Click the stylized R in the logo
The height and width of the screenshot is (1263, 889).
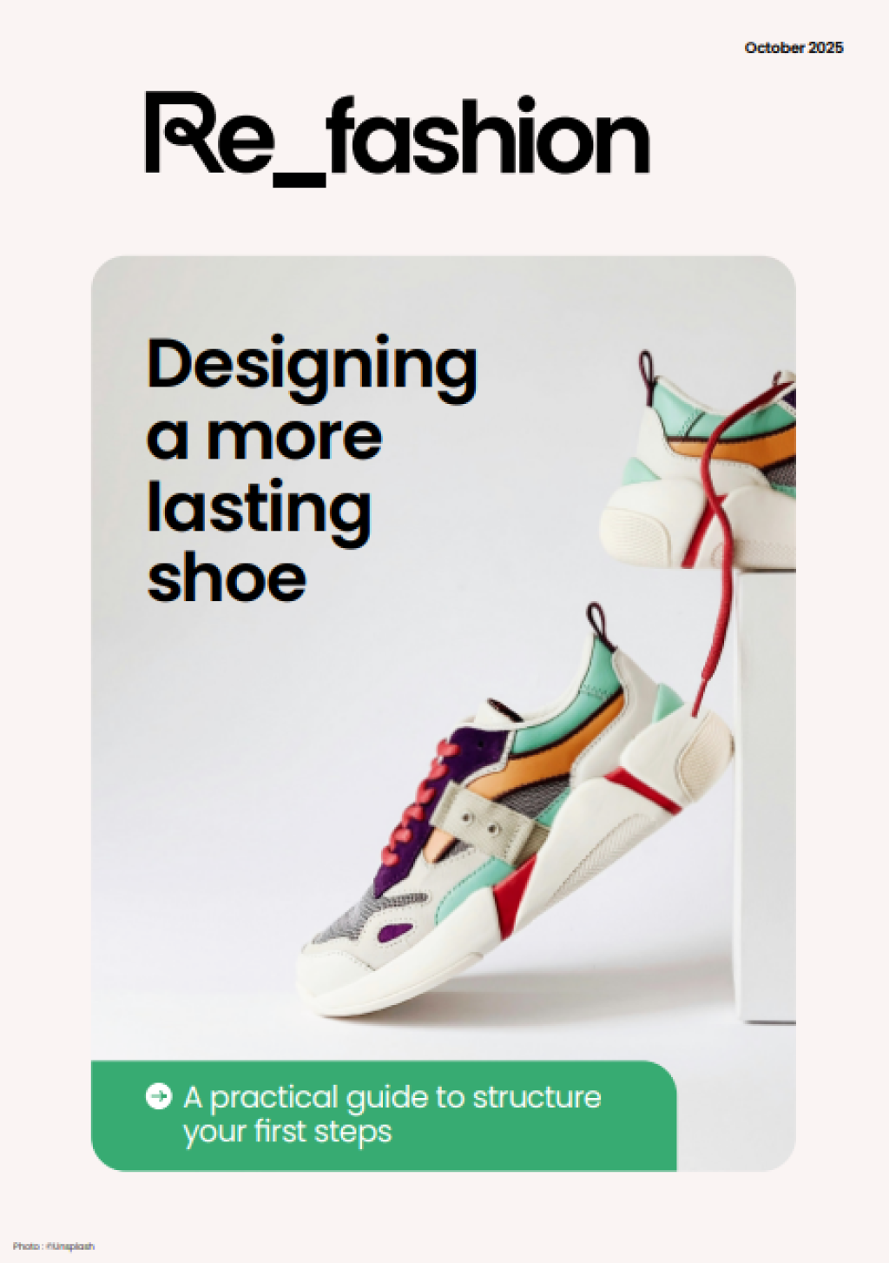click(x=176, y=131)
